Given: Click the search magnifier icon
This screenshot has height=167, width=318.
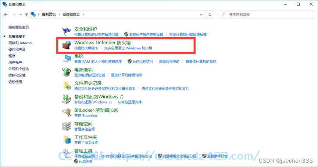Looking at the screenshot, I should coord(224,15).
